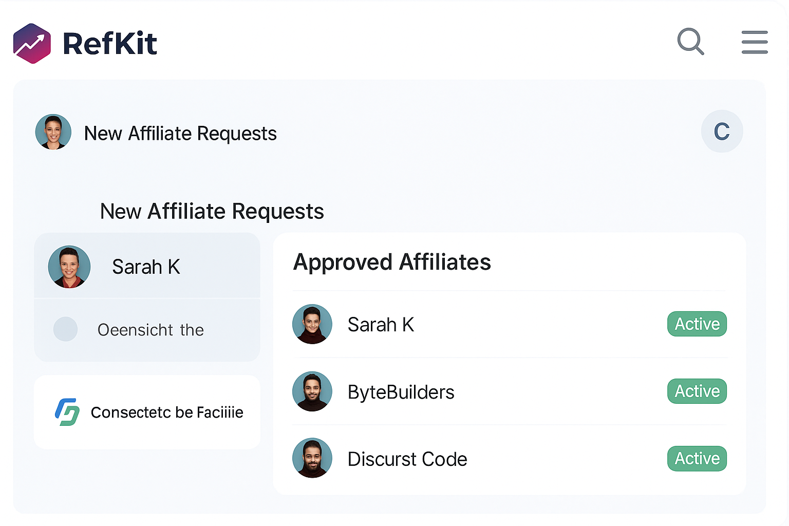The width and height of the screenshot is (789, 526).
Task: Click the circular C avatar badge
Action: point(722,131)
